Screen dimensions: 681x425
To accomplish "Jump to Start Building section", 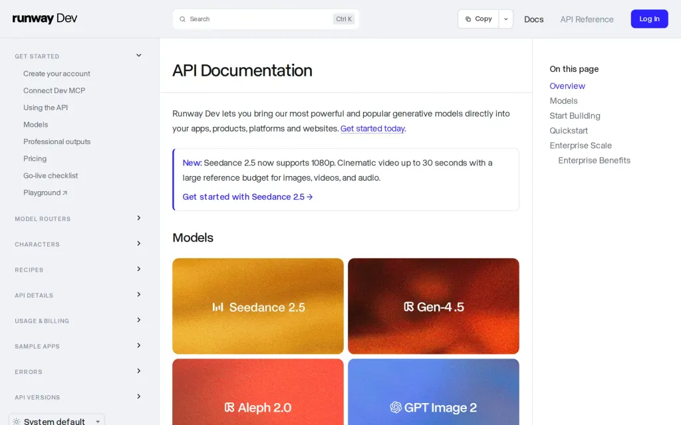I will coord(575,116).
